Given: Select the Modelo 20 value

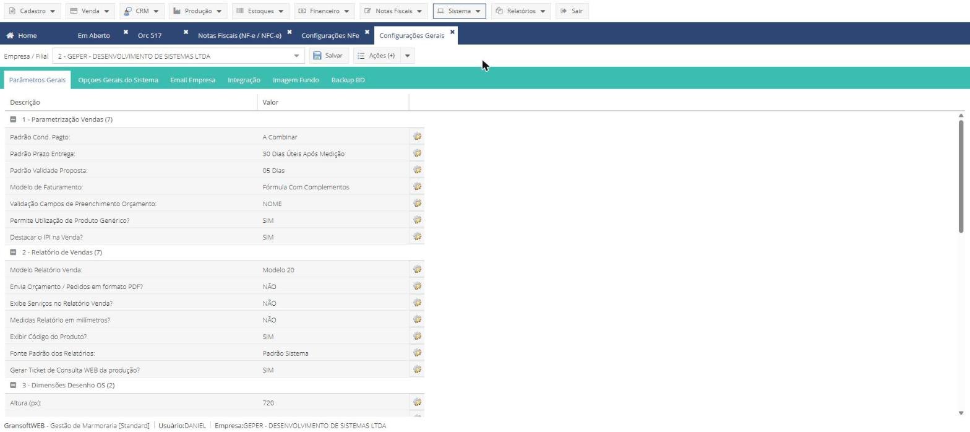Looking at the screenshot, I should point(278,270).
